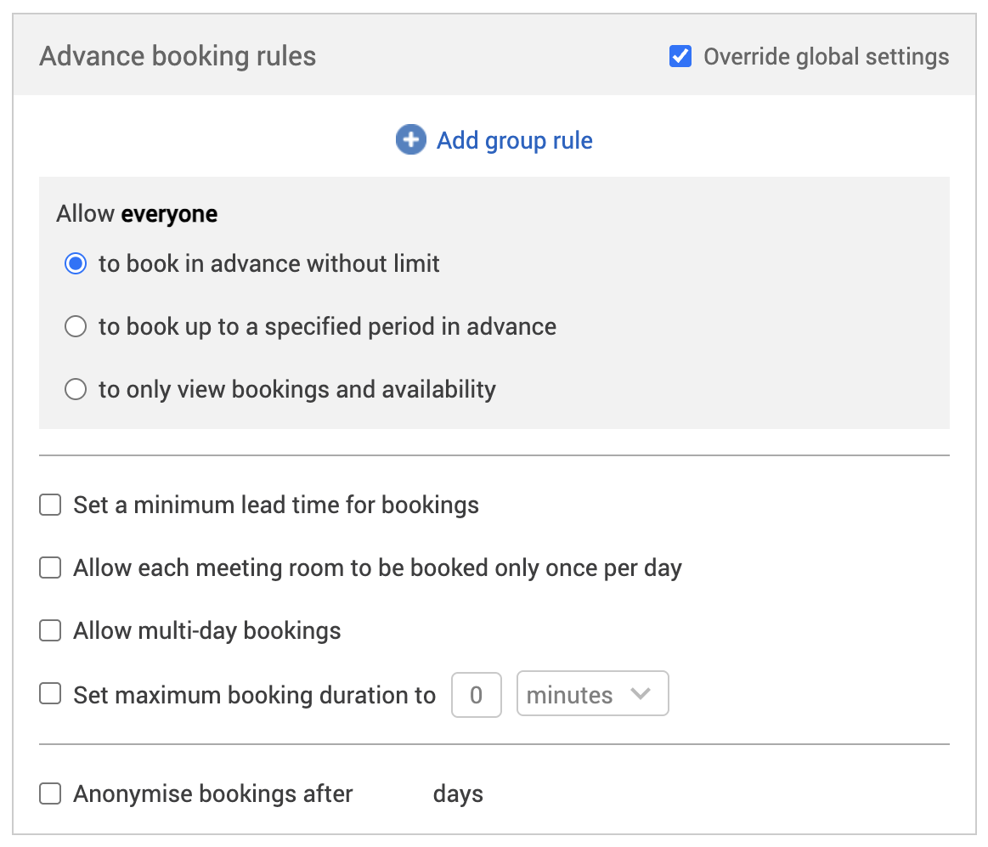988x847 pixels.
Task: Uncheck the Override global settings checkbox
Action: (680, 57)
